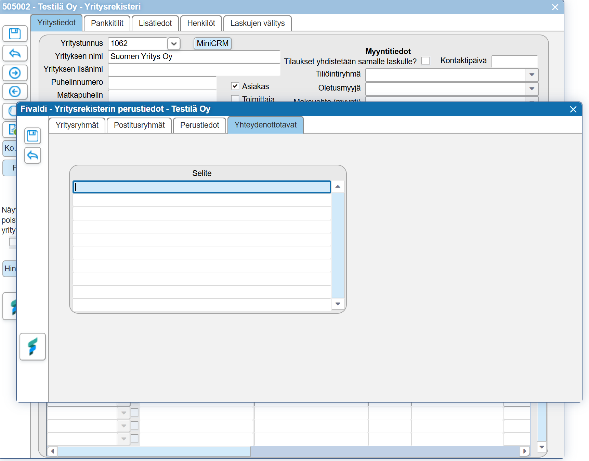Open dropdown in first visible bottom grid row

pyautogui.click(x=123, y=413)
